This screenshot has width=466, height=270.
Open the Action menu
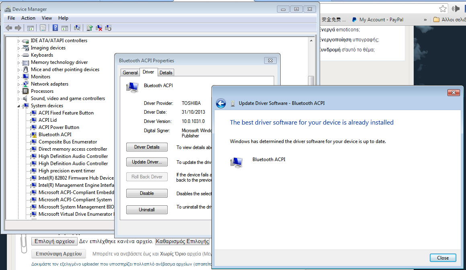coord(28,18)
